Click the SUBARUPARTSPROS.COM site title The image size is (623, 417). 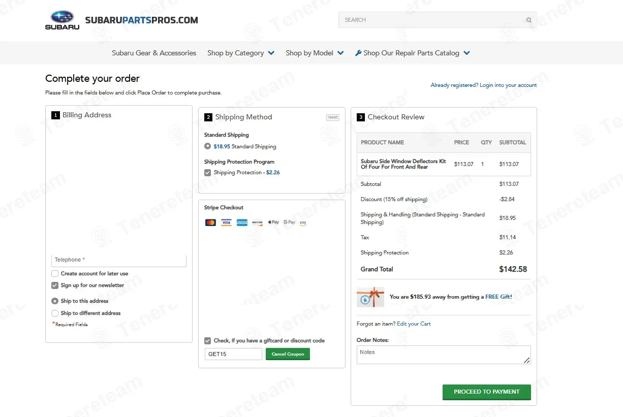pyautogui.click(x=142, y=20)
